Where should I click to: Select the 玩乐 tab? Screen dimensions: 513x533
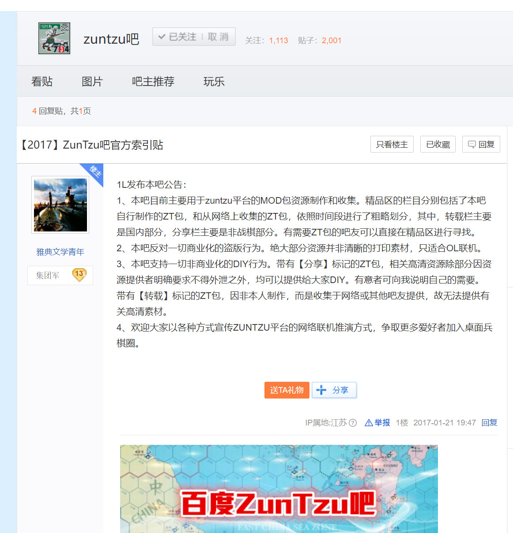[x=214, y=81]
